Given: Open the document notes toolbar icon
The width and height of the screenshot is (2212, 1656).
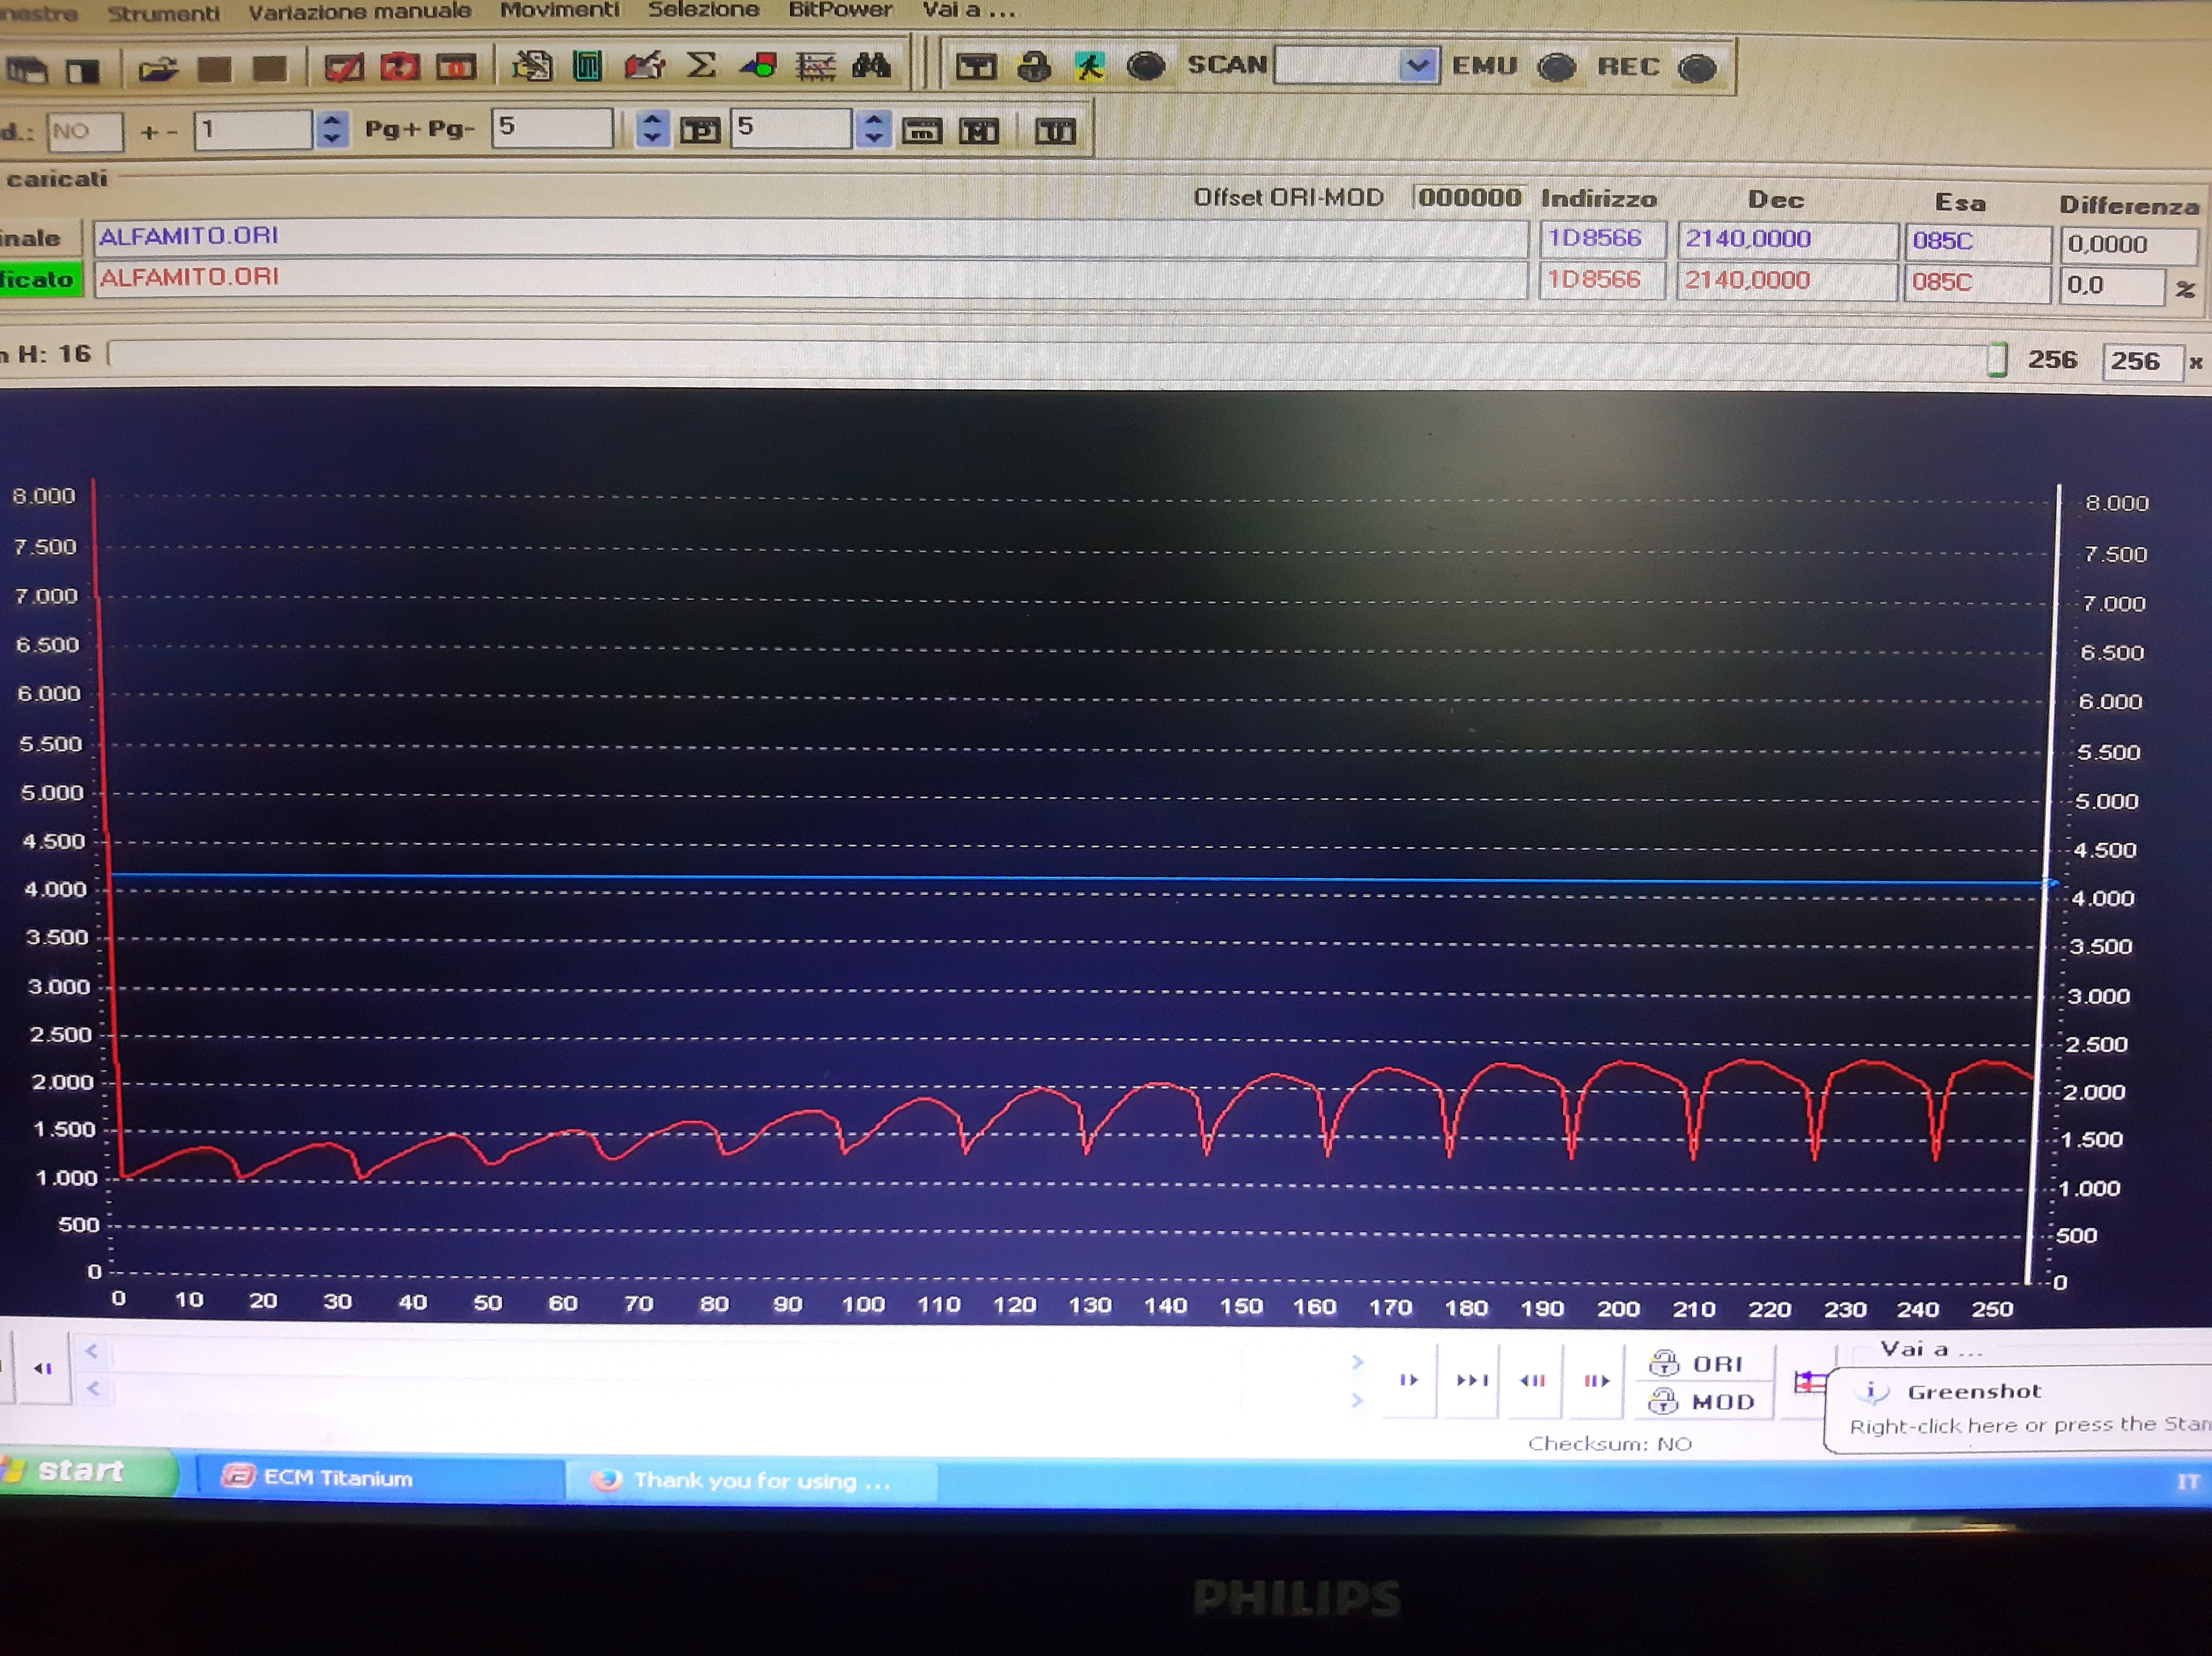Looking at the screenshot, I should click(532, 67).
